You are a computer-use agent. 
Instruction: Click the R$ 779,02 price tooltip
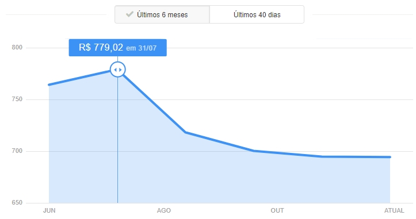click(x=117, y=48)
